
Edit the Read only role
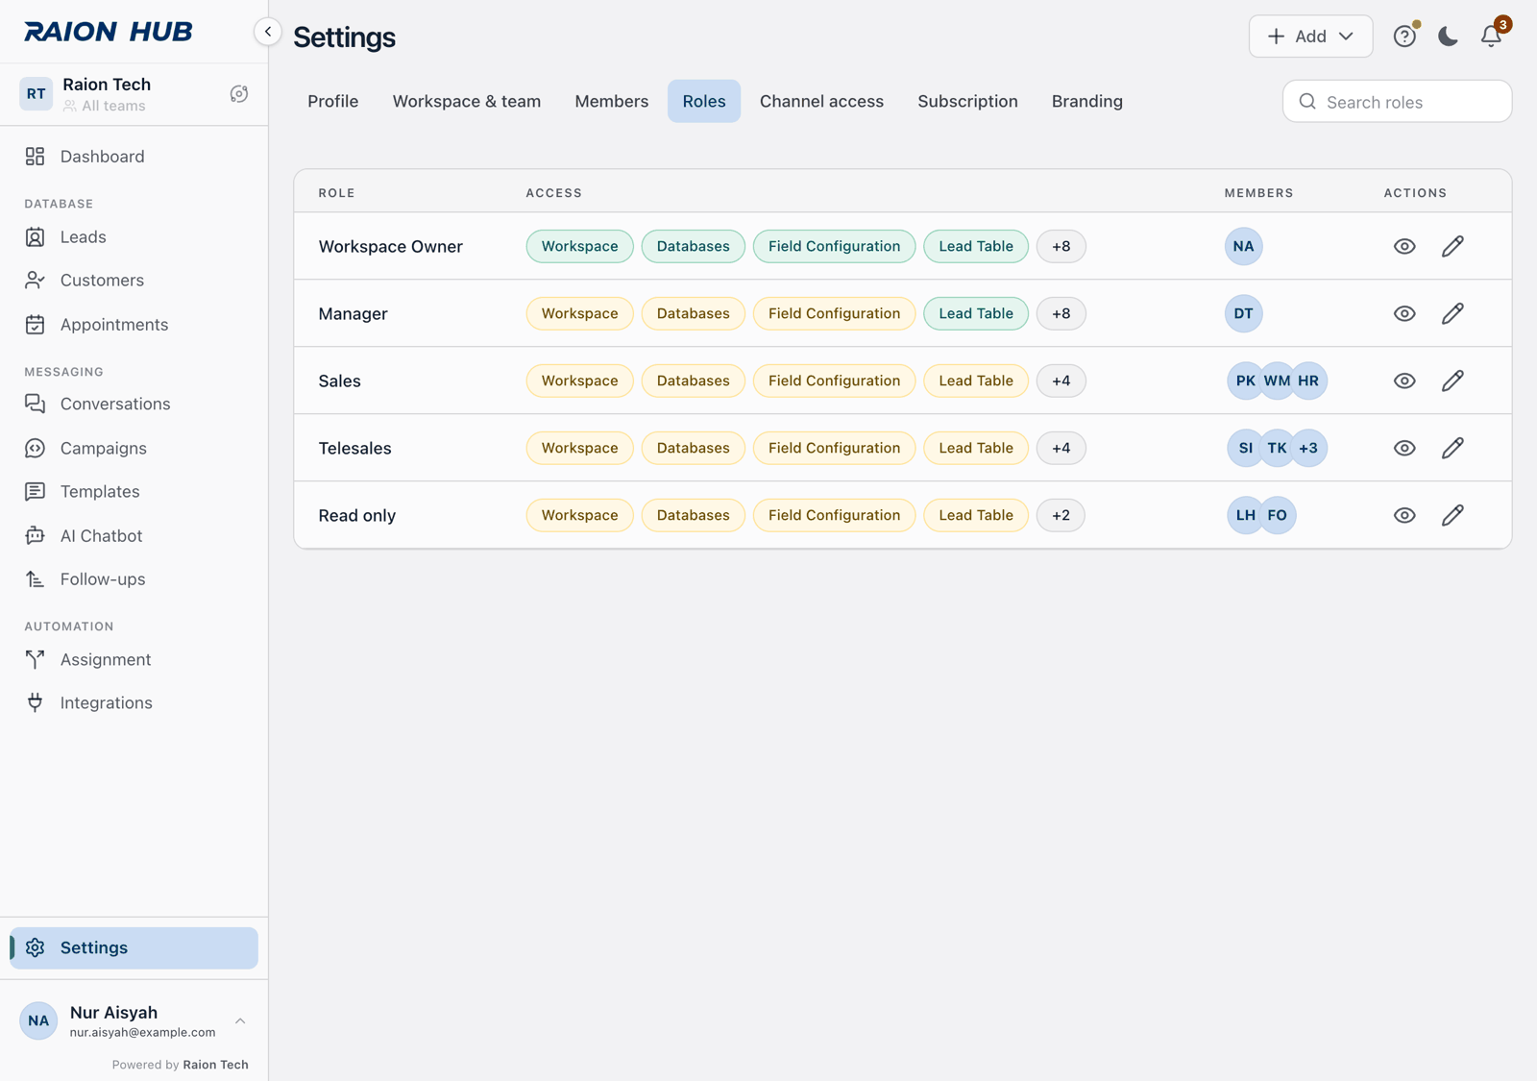tap(1452, 516)
